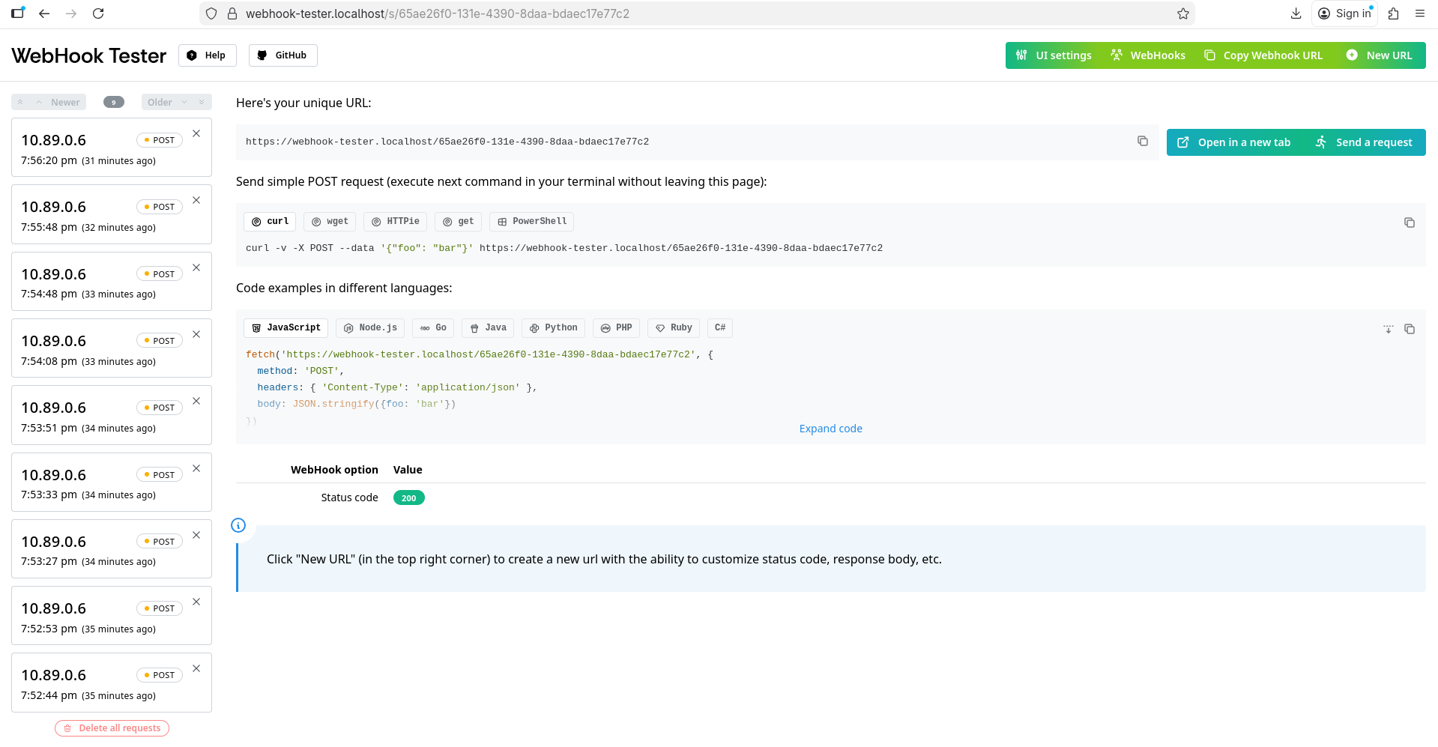Reload the page with the browser refresh icon

98,13
